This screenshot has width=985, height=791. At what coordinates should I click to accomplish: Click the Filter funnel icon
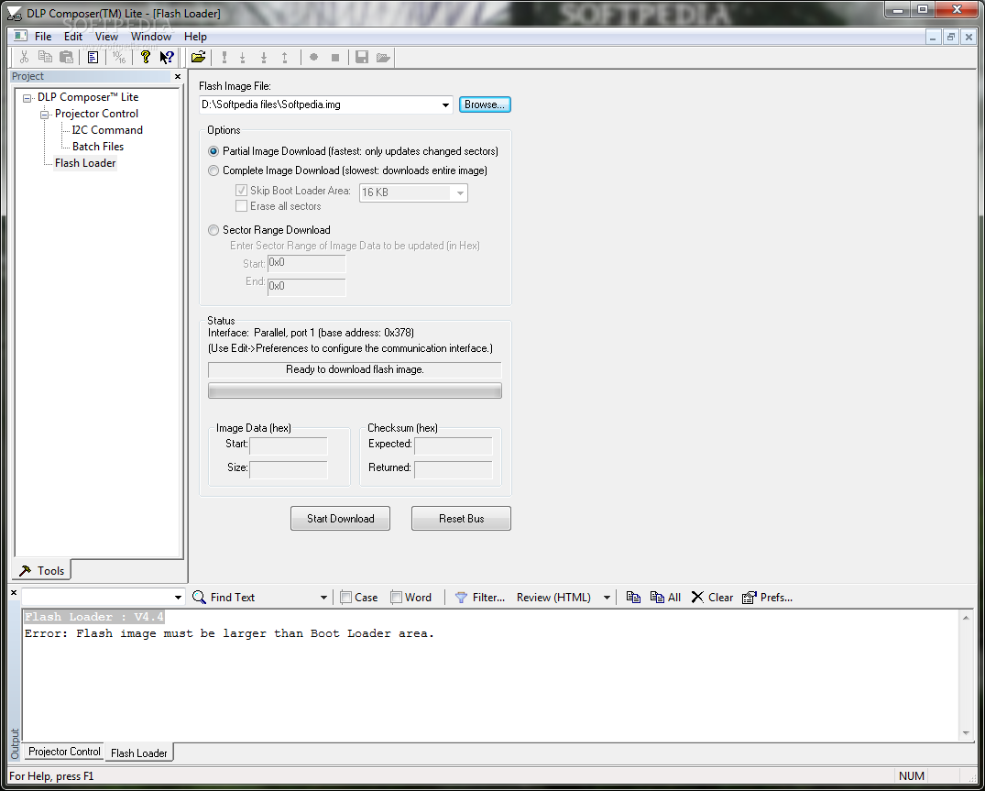point(461,598)
